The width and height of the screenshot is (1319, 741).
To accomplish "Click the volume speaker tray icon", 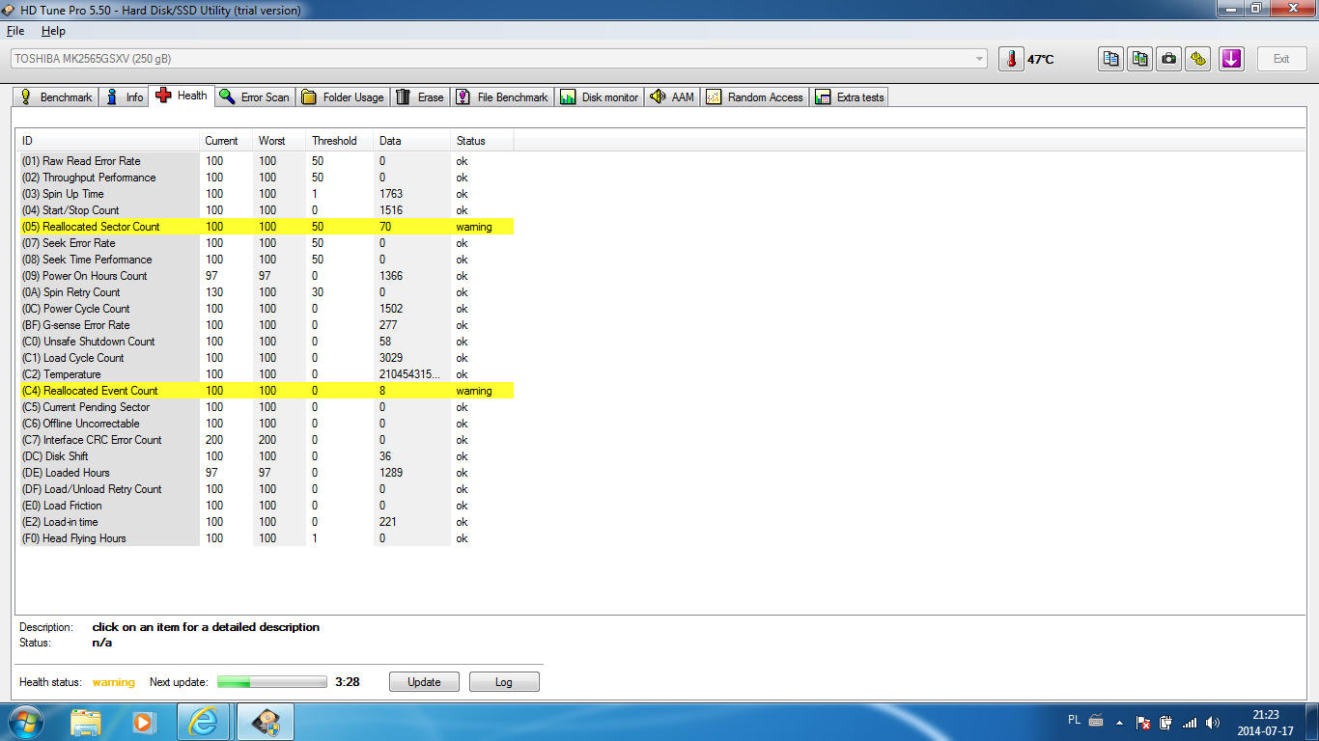I will [1212, 722].
